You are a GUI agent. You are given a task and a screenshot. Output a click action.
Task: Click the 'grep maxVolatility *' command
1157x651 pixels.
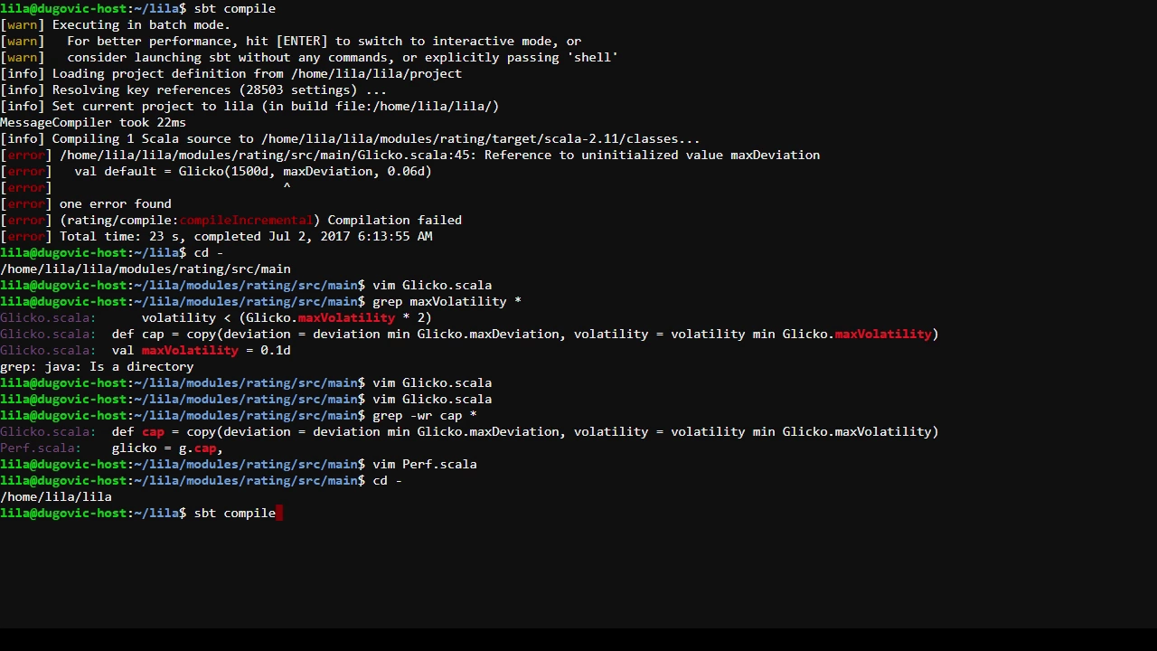coord(447,302)
